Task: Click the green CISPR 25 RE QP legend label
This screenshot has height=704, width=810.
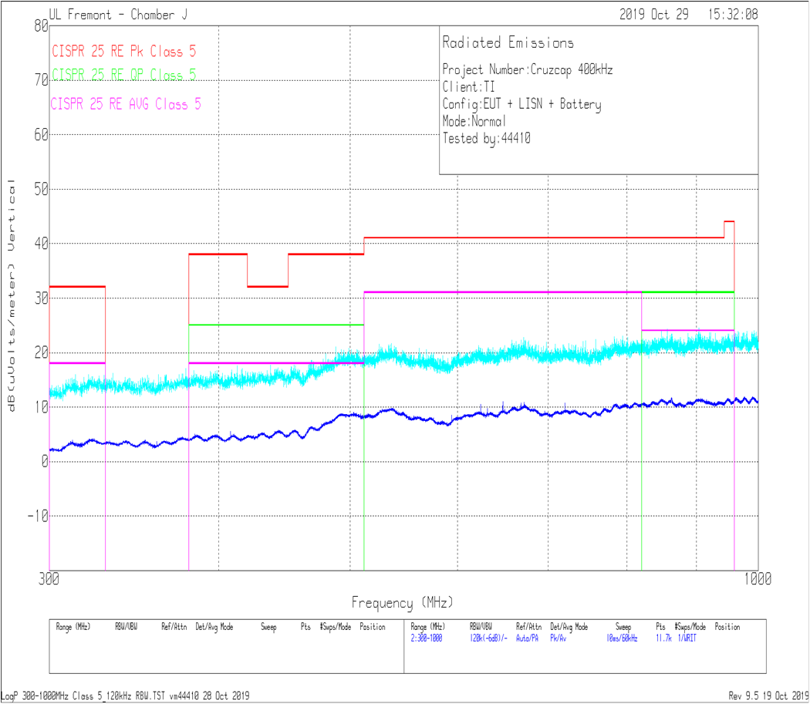Action: coord(123,75)
